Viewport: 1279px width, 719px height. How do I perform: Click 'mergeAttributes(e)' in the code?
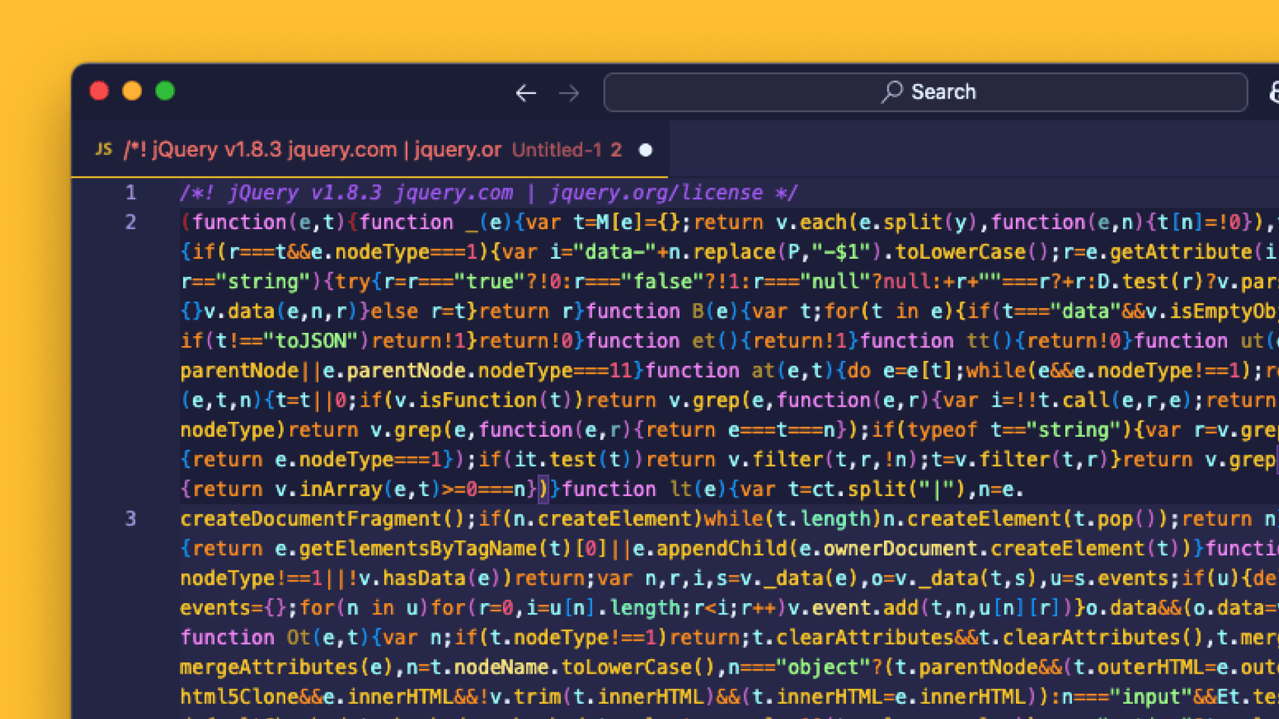(x=280, y=667)
